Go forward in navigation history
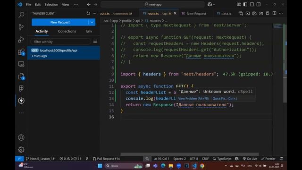 pyautogui.click(x=96, y=4)
